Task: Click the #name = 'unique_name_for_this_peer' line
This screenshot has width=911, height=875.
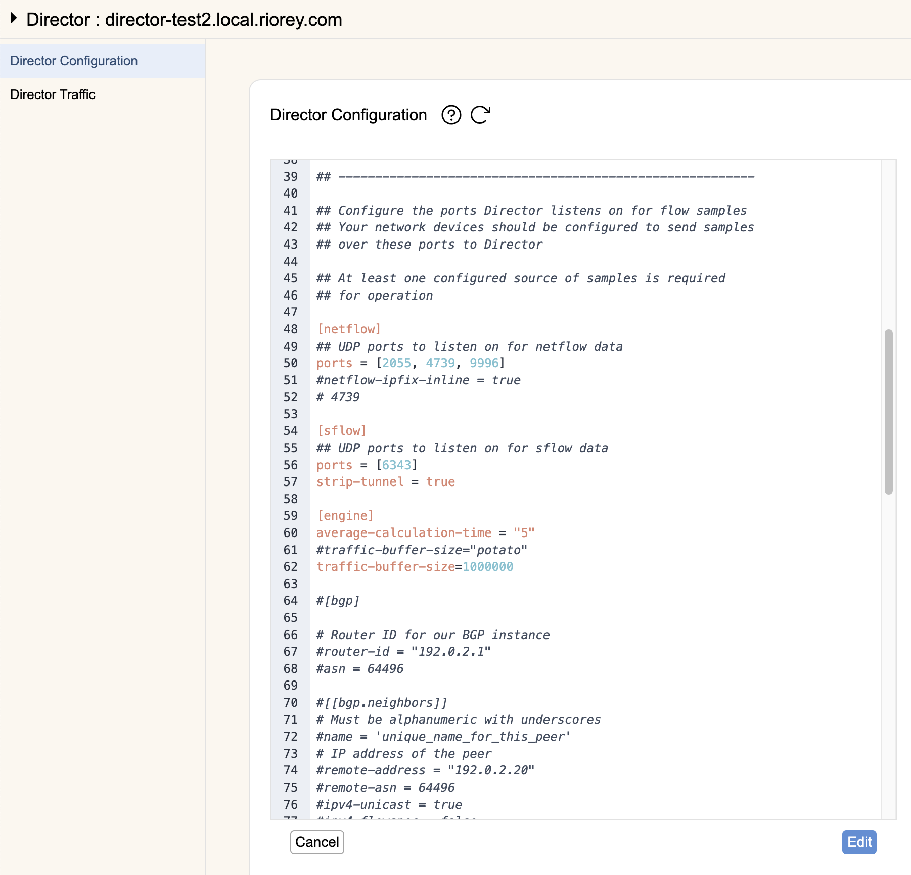Action: (444, 737)
